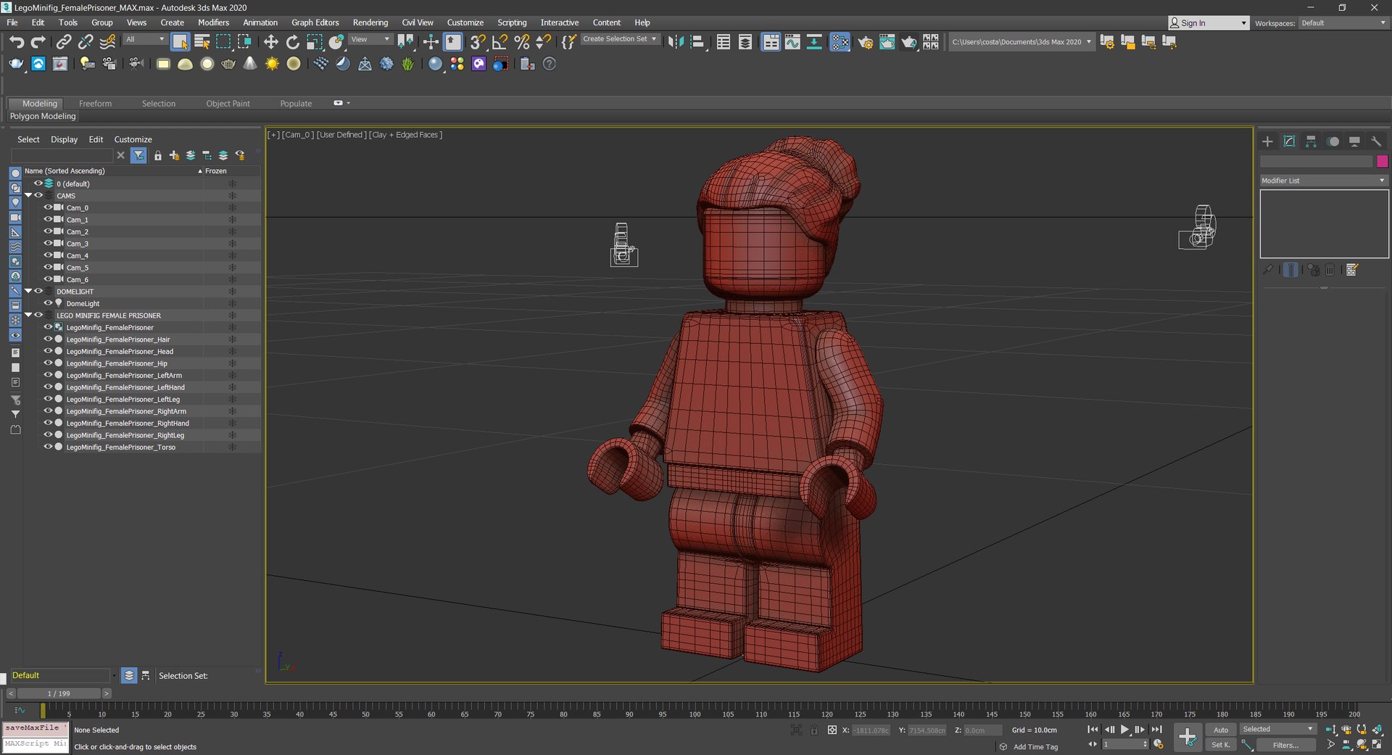Hide the DomeLight object via its eye icon
The image size is (1392, 755).
point(48,303)
